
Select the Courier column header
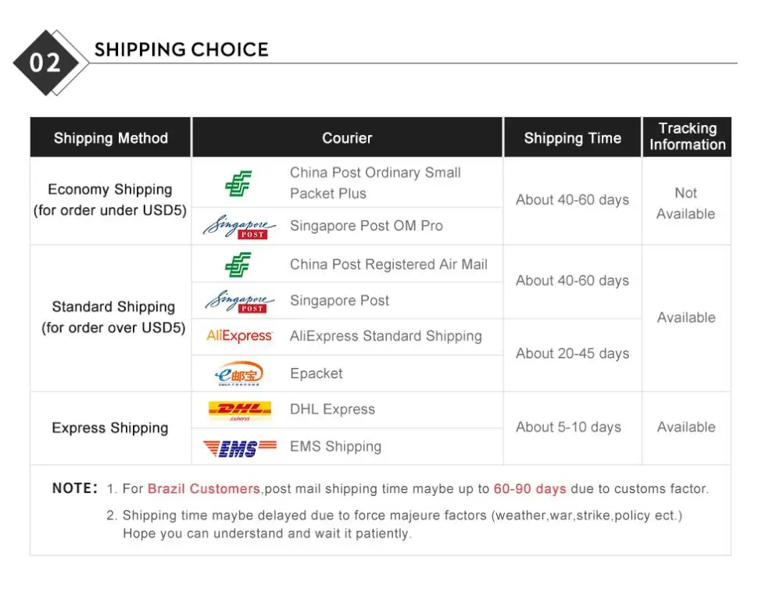347,137
